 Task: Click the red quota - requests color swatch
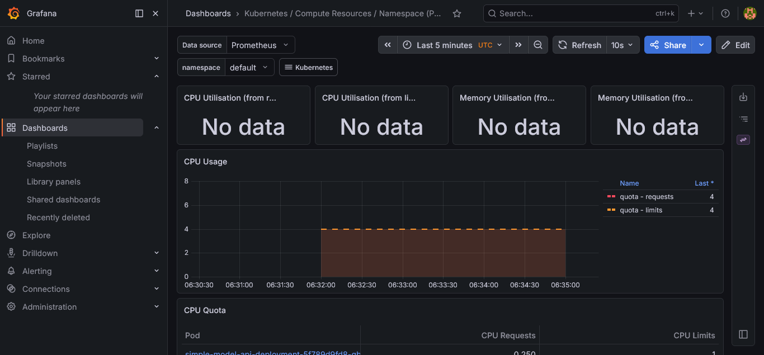[x=611, y=197]
